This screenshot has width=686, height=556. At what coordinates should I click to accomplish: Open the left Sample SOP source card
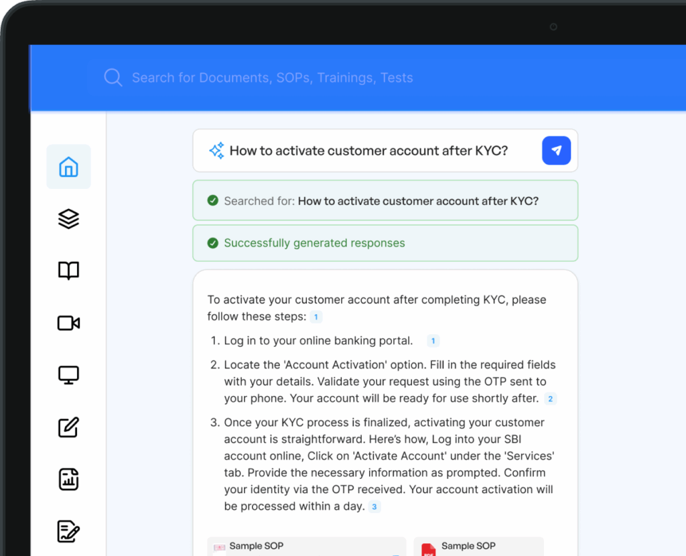pyautogui.click(x=306, y=547)
